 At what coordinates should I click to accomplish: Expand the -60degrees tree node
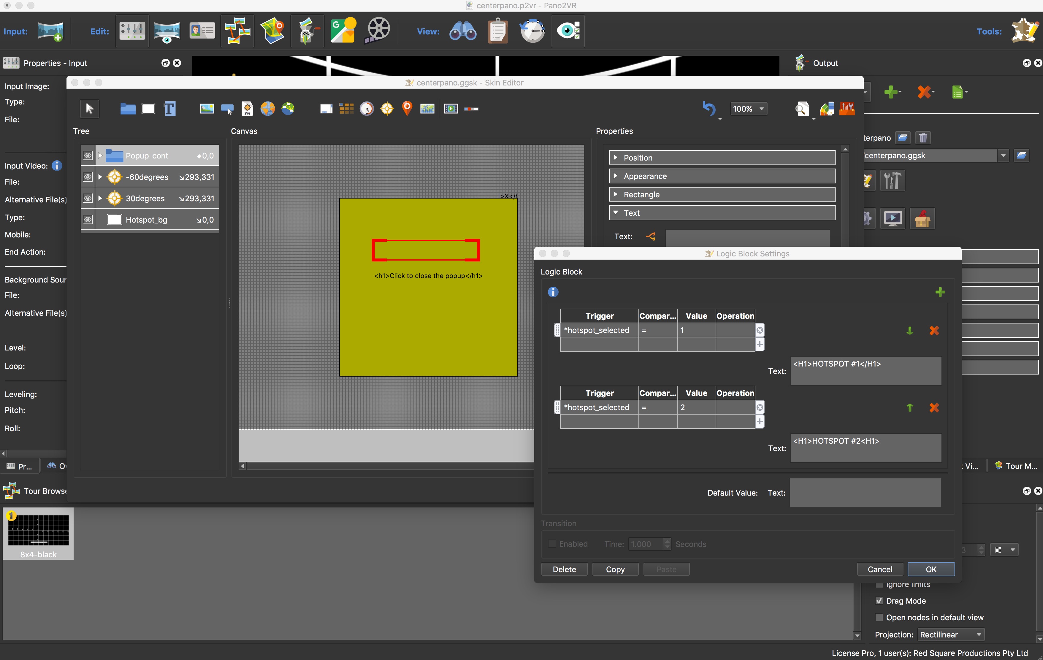[100, 177]
